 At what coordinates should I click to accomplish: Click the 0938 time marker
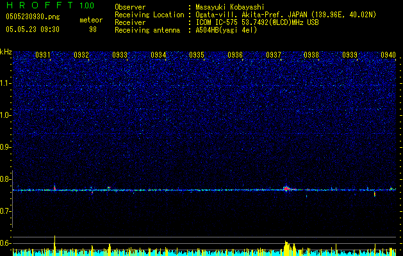click(311, 55)
